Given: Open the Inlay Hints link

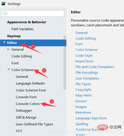Looking at the screenshot, I should pos(84,95).
